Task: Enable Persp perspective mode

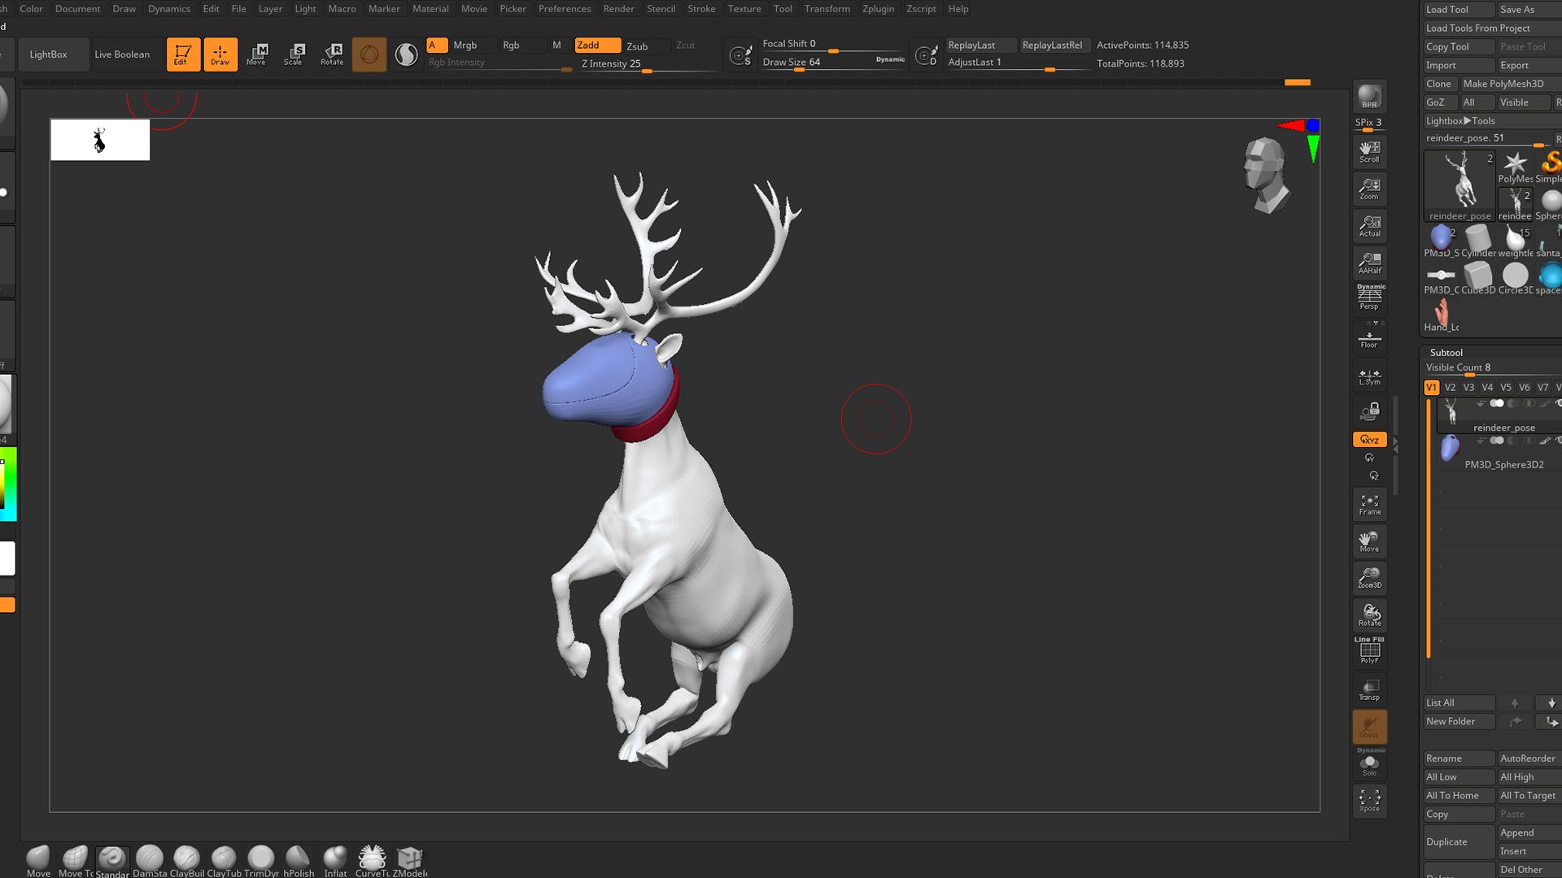Action: click(1369, 298)
